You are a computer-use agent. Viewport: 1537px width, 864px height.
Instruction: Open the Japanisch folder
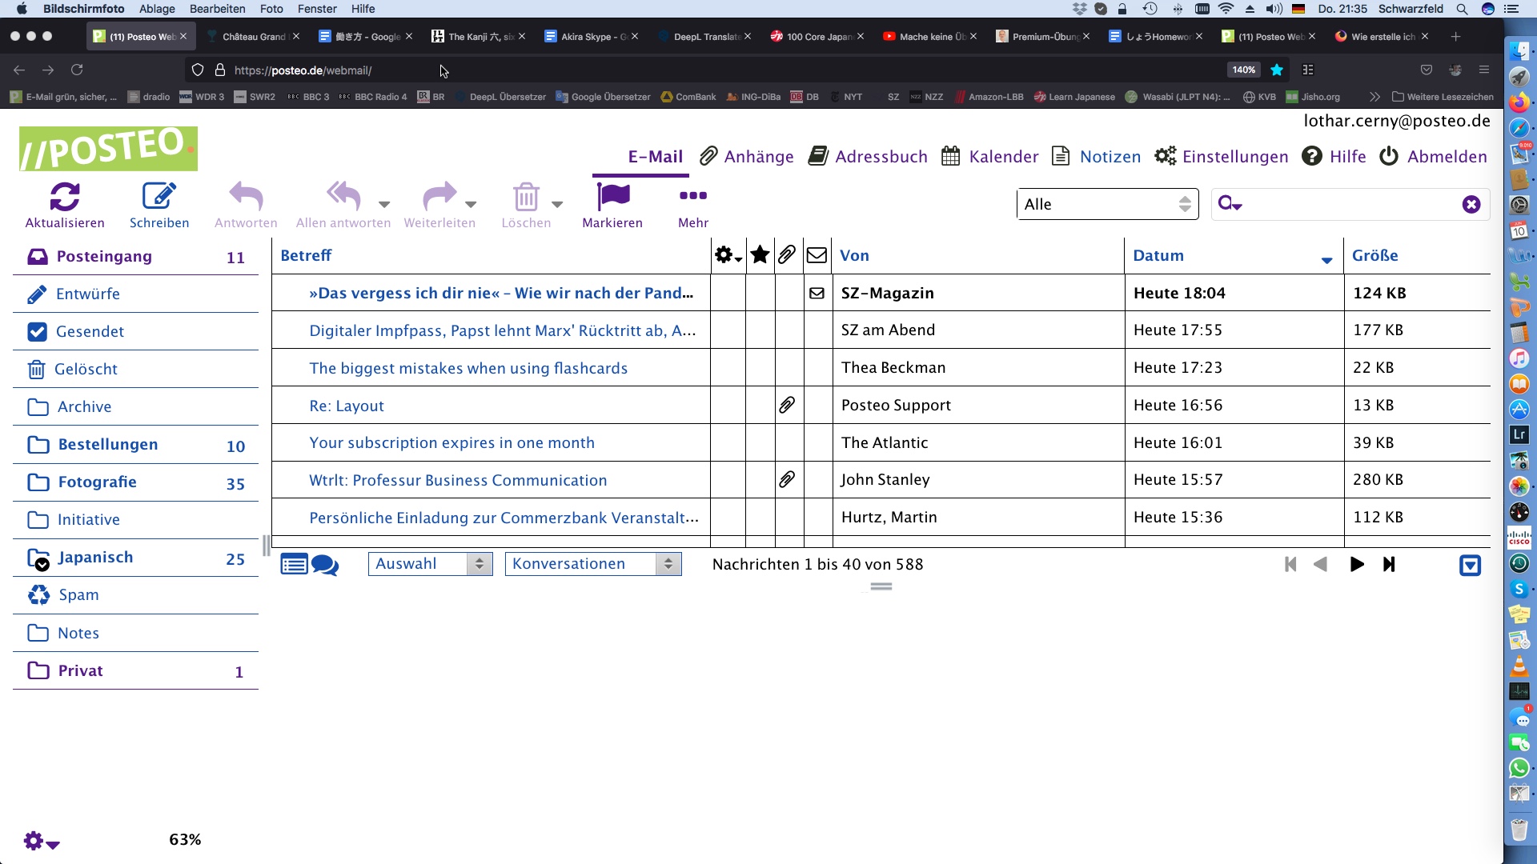click(x=94, y=557)
